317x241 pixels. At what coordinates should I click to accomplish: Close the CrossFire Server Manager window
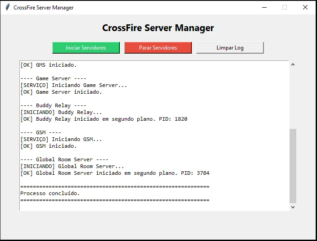(x=305, y=7)
